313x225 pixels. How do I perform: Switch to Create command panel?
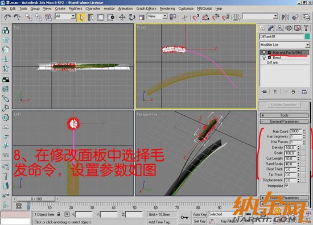(262, 28)
